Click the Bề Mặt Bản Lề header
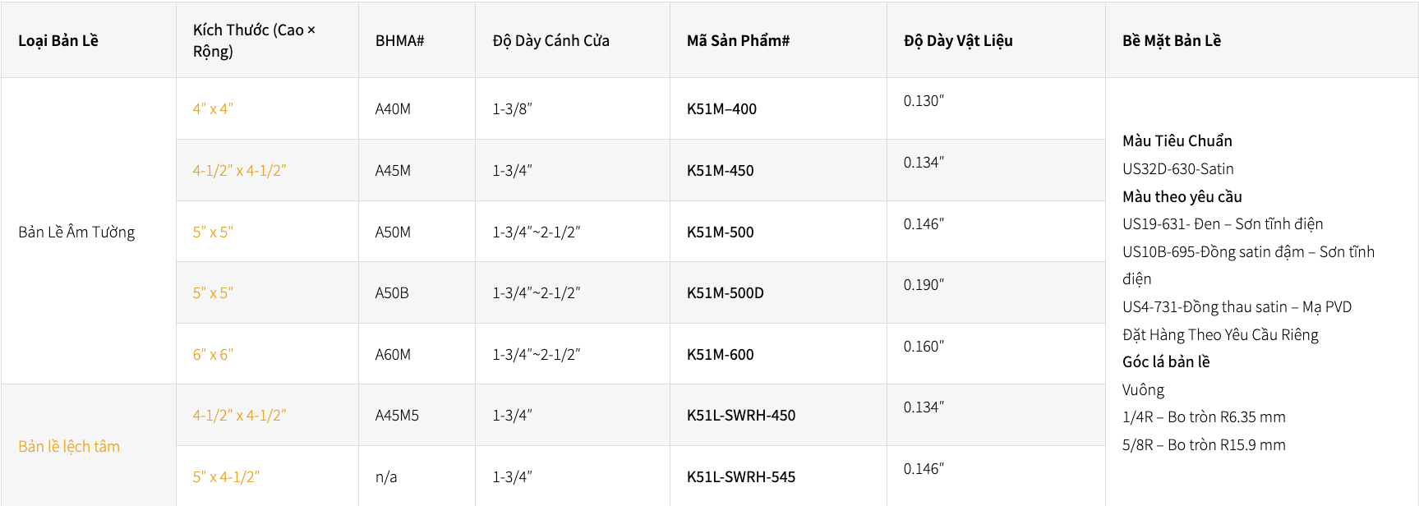The height and width of the screenshot is (506, 1419). pyautogui.click(x=1172, y=41)
